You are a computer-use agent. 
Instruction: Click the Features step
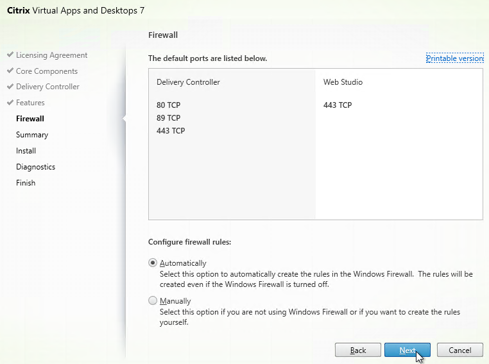tap(30, 103)
